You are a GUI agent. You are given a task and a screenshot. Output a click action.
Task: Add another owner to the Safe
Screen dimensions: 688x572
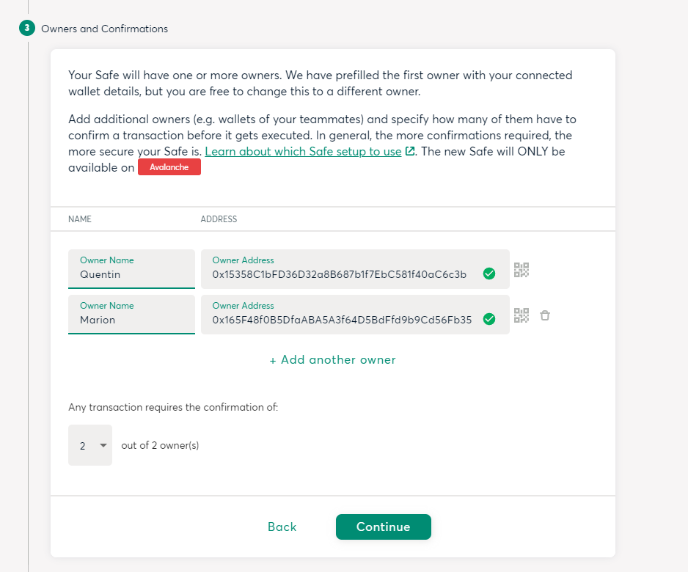coord(332,360)
